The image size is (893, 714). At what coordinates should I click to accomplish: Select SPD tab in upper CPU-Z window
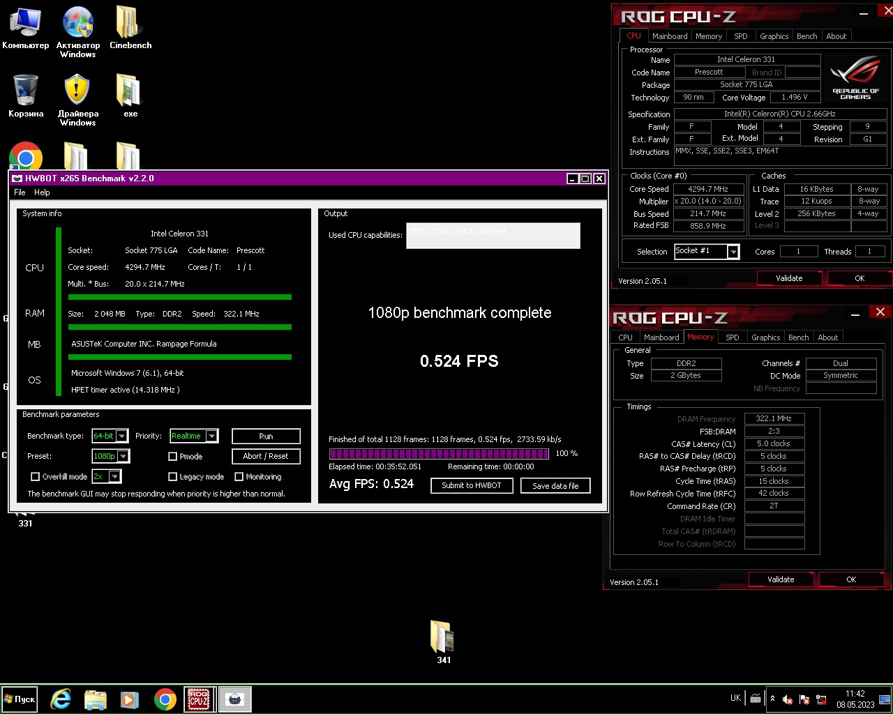pyautogui.click(x=741, y=36)
